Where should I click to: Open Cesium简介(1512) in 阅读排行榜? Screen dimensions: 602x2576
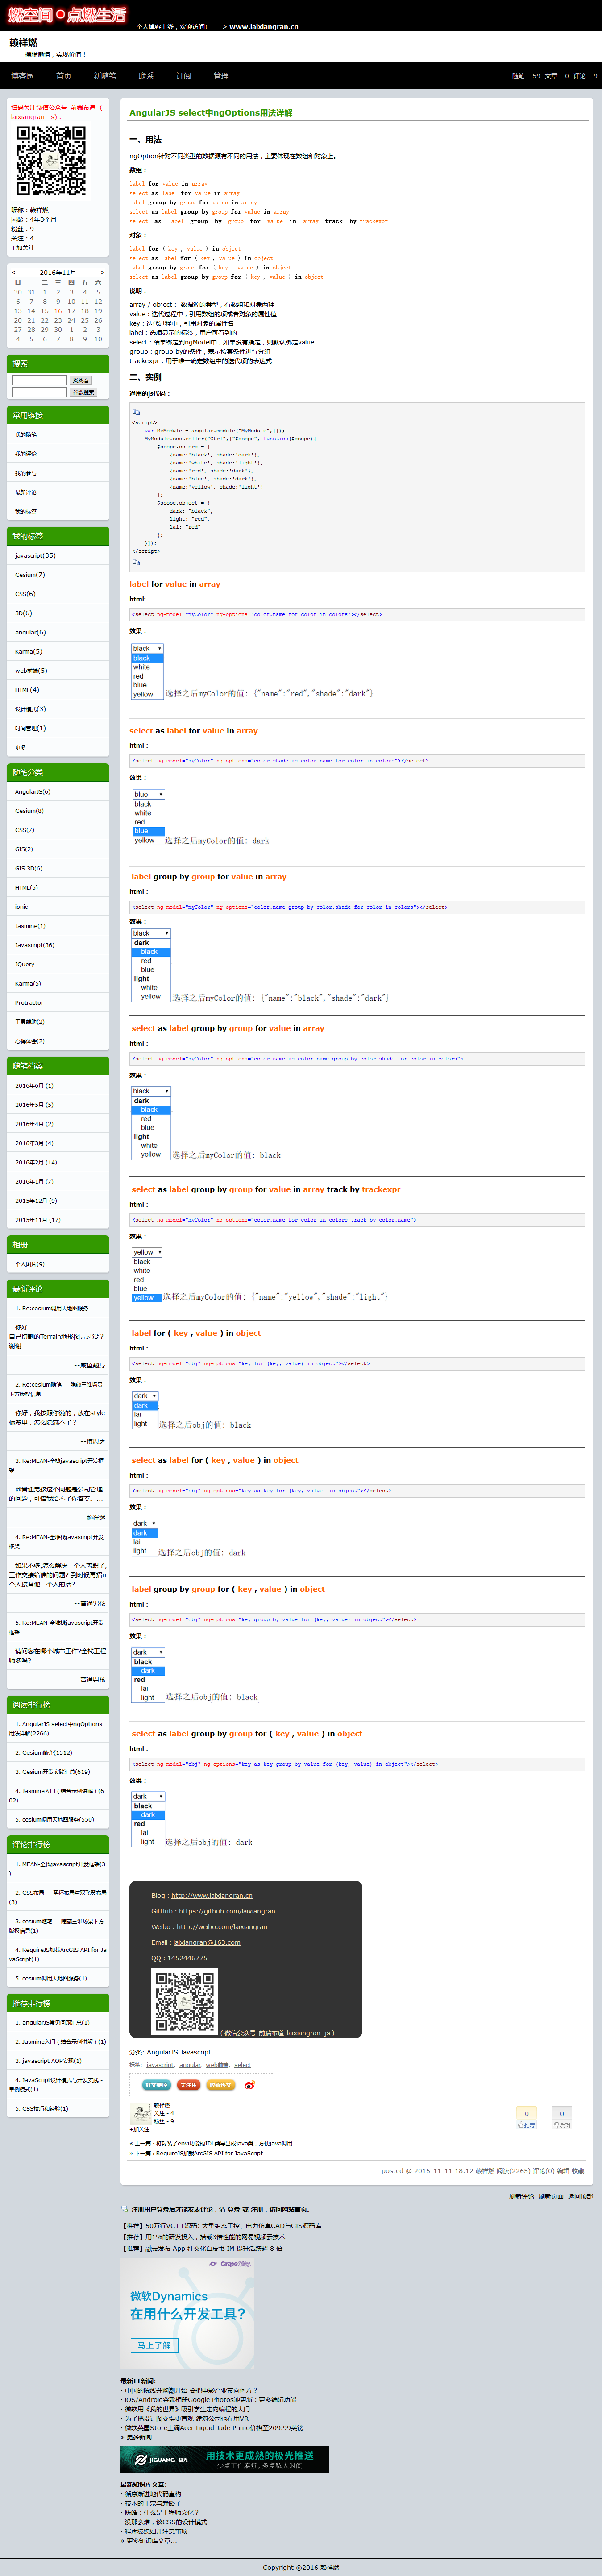(x=43, y=1752)
